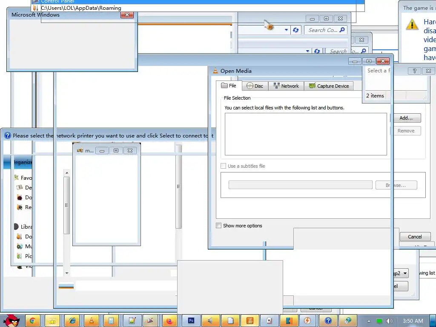This screenshot has width=436, height=327.
Task: Click the icon beside the 'm...' window title
Action: coord(80,150)
